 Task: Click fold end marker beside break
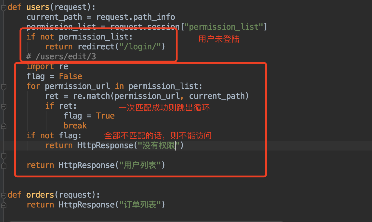(3, 126)
